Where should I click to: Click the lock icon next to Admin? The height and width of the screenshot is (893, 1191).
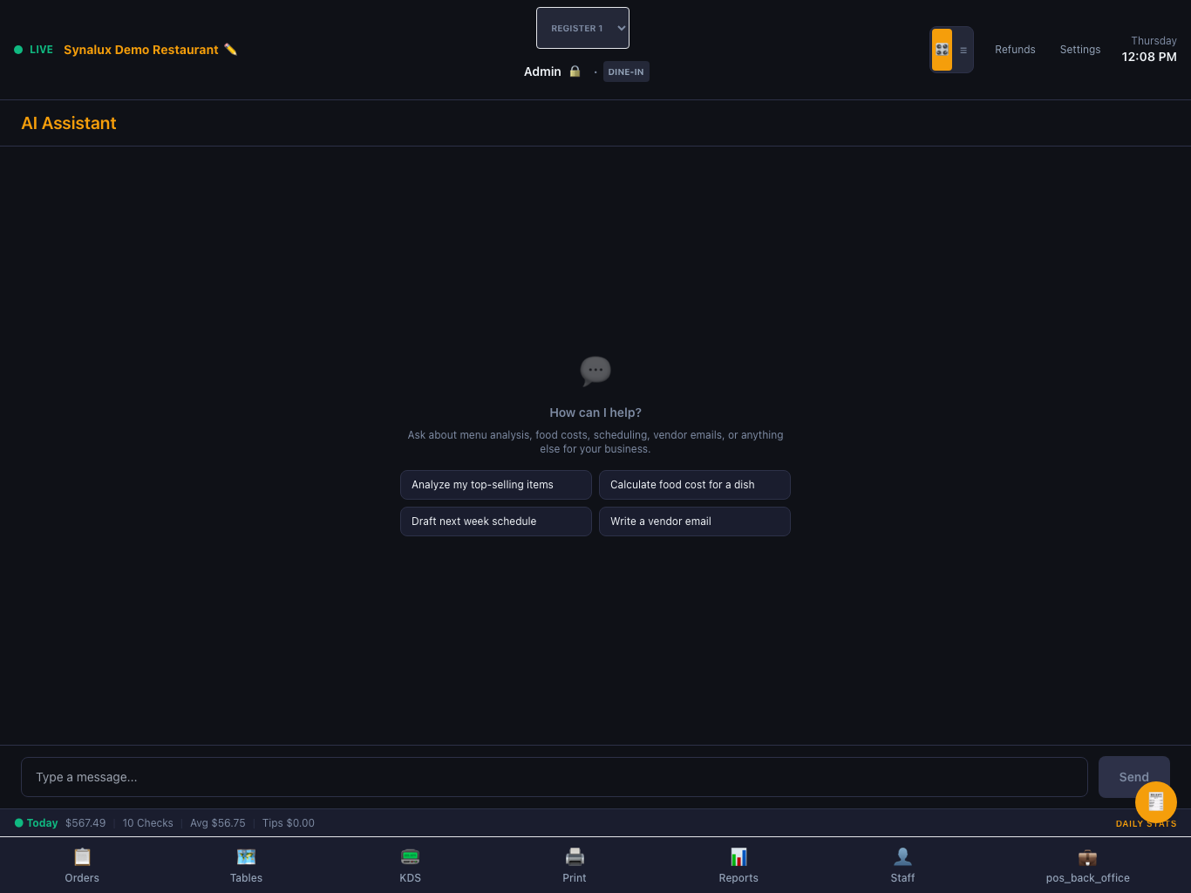[575, 72]
